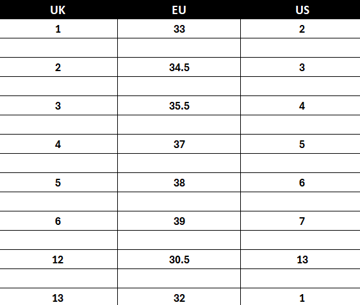Click UK size 13 cell
Viewport: 360px width, 305px height.
point(58,297)
